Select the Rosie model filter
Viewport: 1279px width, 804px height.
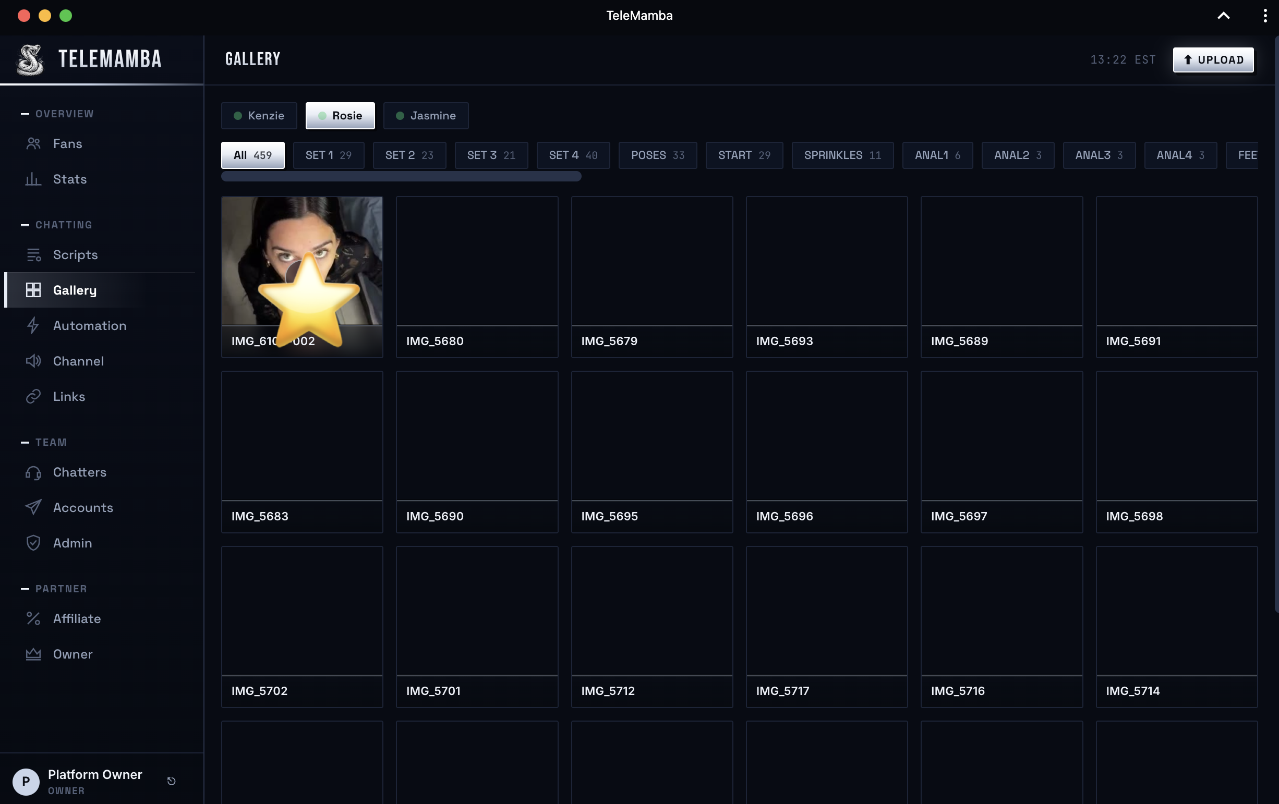tap(341, 116)
